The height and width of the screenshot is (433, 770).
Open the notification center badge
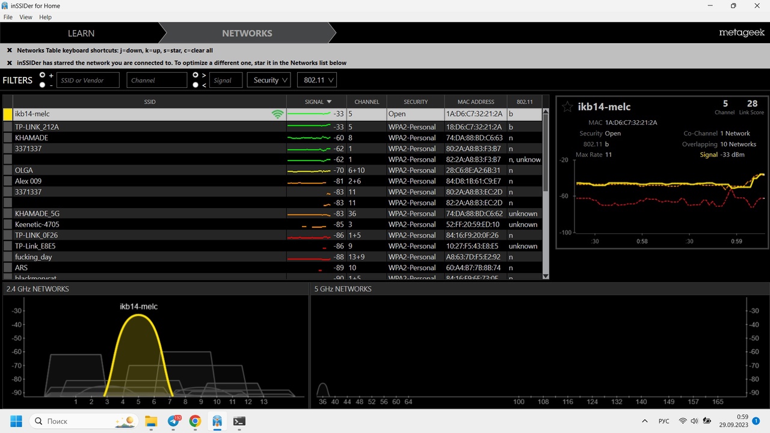756,421
